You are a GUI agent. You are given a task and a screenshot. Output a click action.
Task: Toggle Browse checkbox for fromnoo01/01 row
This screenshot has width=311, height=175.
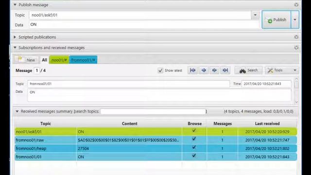[x=194, y=156]
